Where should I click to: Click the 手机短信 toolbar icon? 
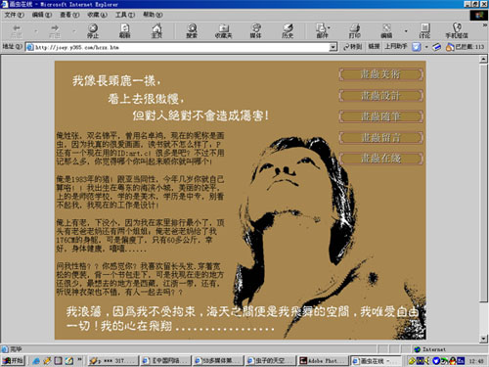coord(457,31)
